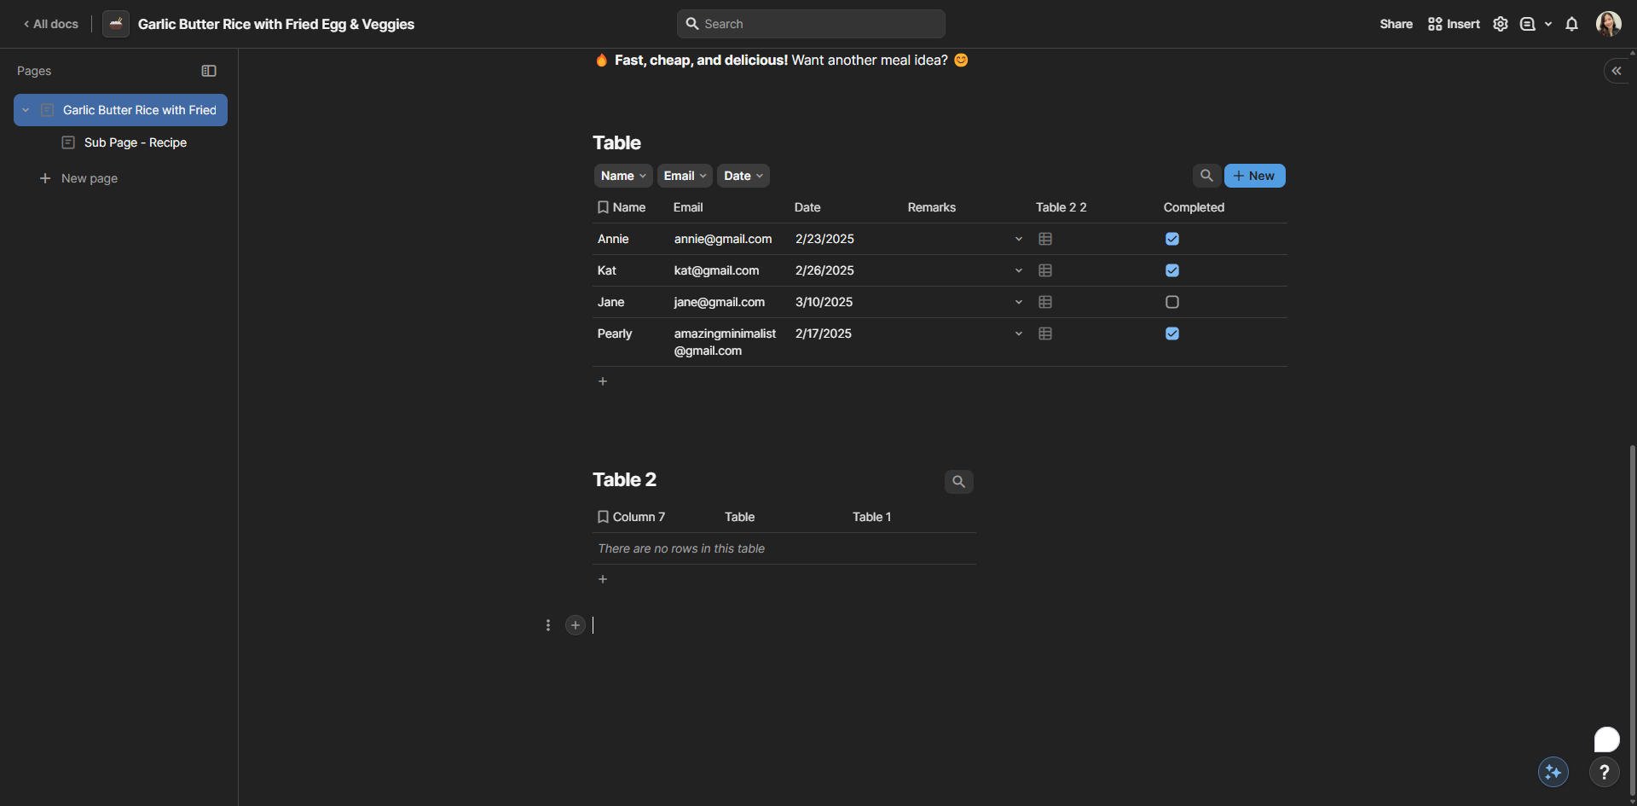Toggle the Pages sidebar panel icon
The image size is (1637, 806).
click(209, 71)
